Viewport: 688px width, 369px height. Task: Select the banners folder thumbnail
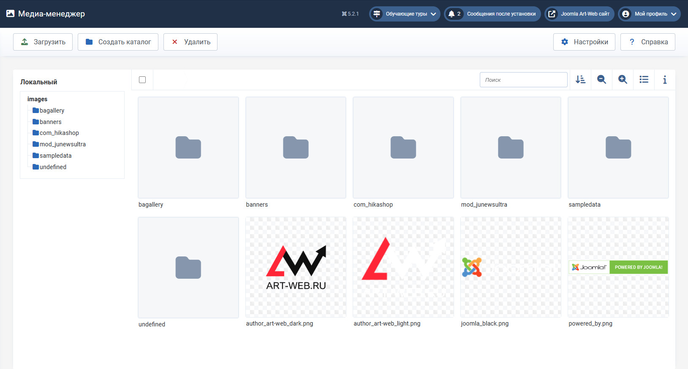[x=296, y=148]
